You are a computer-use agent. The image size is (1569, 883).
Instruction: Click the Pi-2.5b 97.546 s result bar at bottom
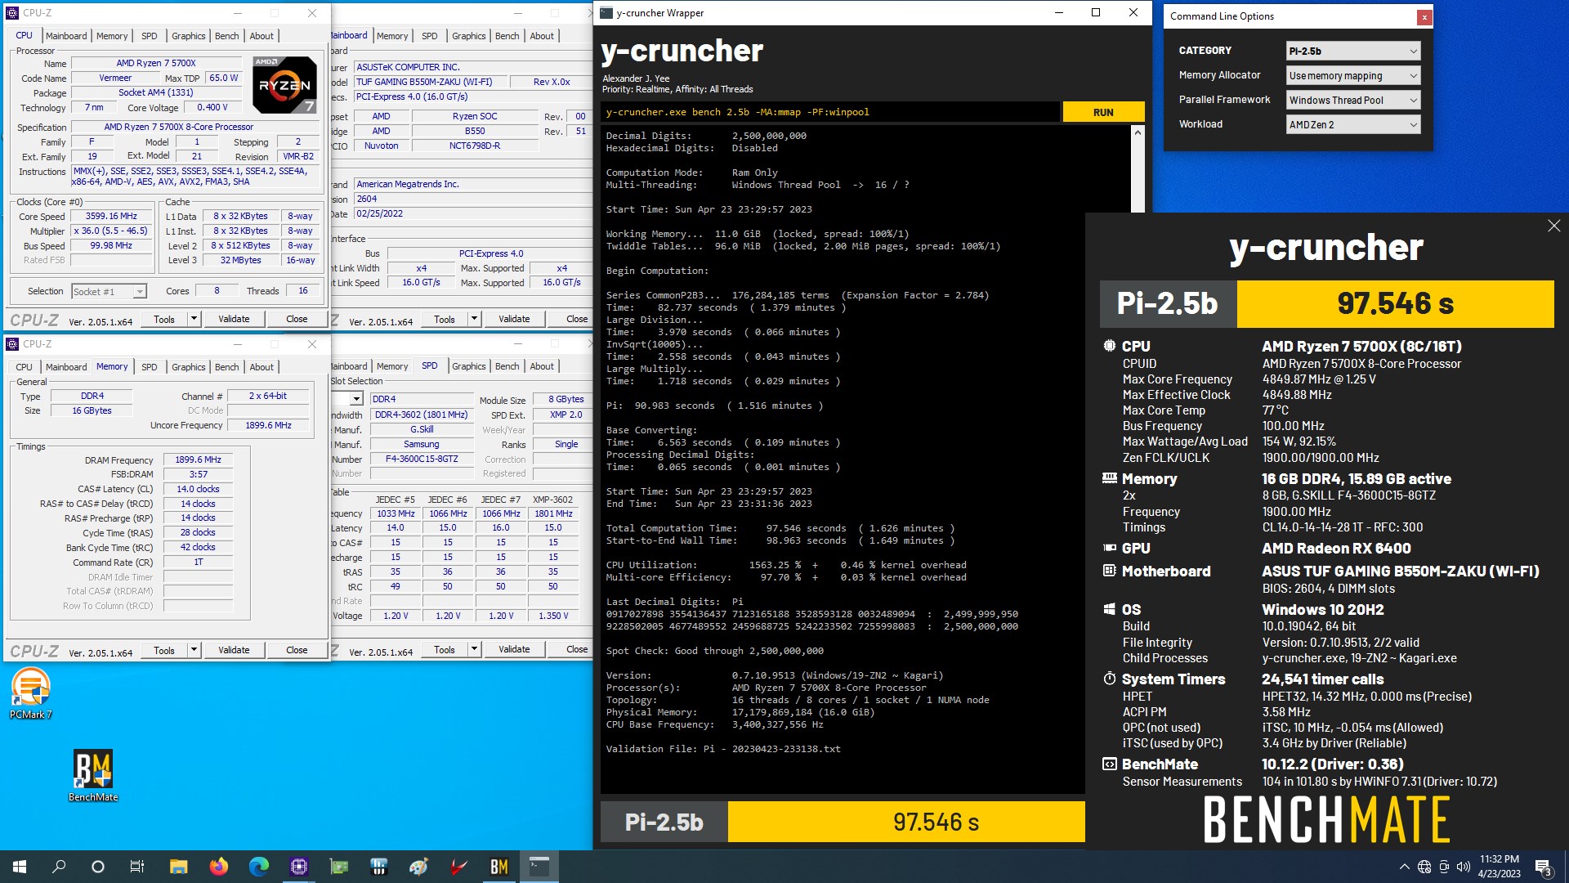pos(843,822)
